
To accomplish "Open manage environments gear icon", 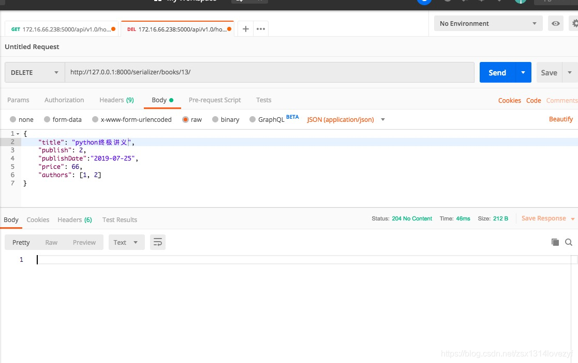I will tap(575, 24).
